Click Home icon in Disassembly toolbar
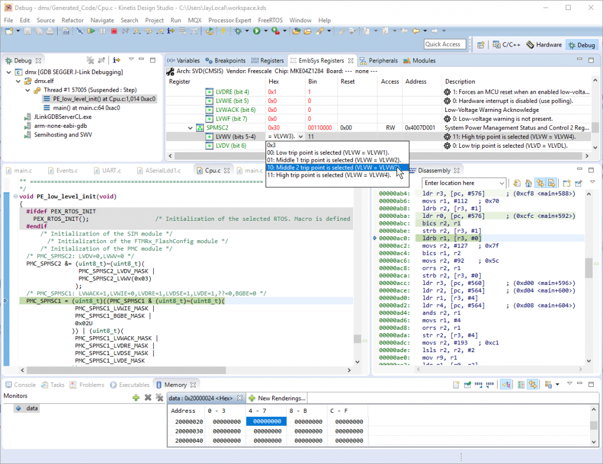 coord(528,183)
